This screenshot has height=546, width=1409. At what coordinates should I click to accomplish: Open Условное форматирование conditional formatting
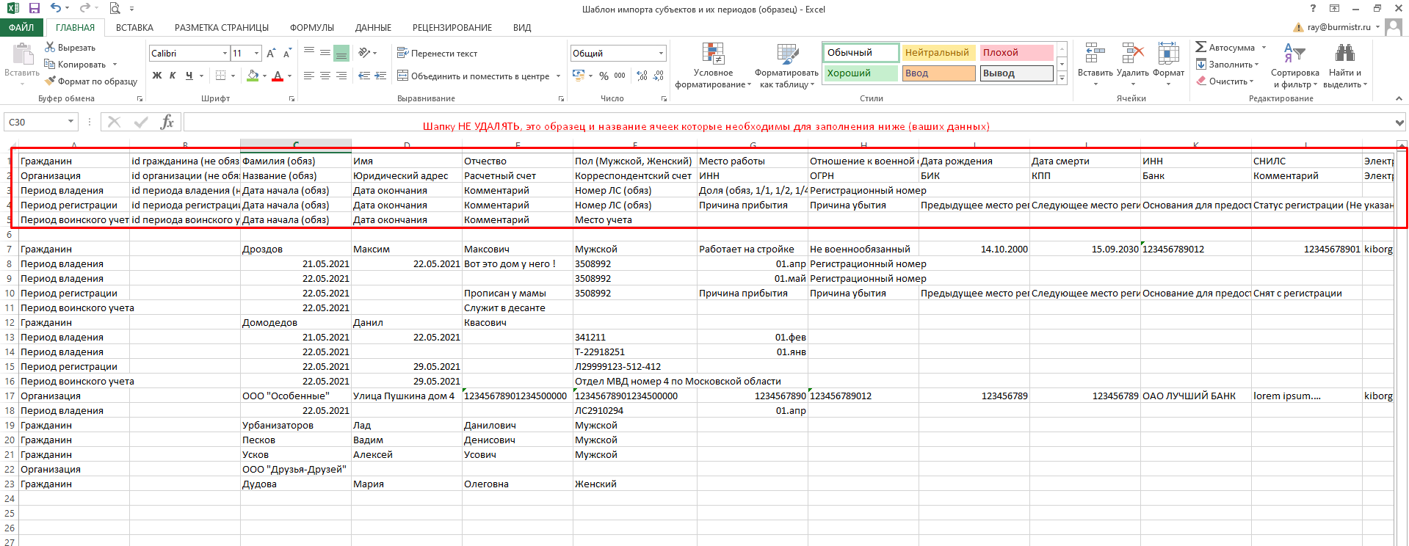[713, 65]
